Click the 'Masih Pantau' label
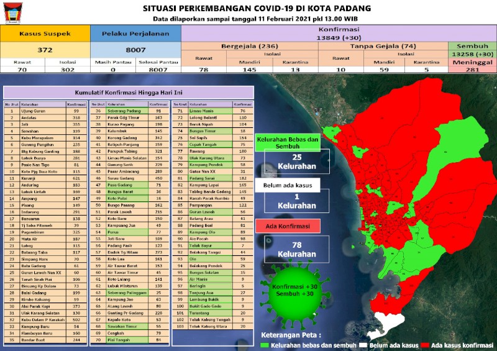Viewport: 497px width, 351px height. [113, 62]
